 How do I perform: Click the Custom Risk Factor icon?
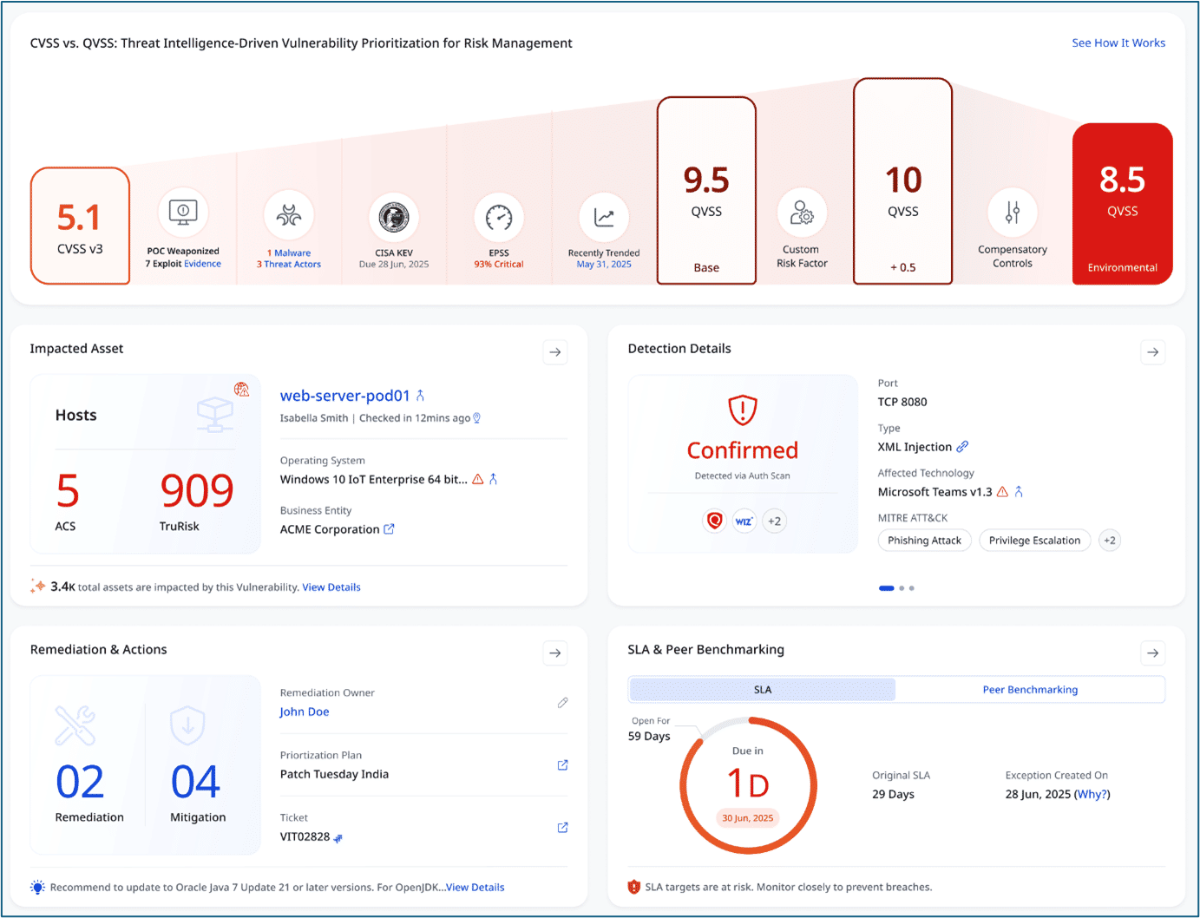coord(802,213)
